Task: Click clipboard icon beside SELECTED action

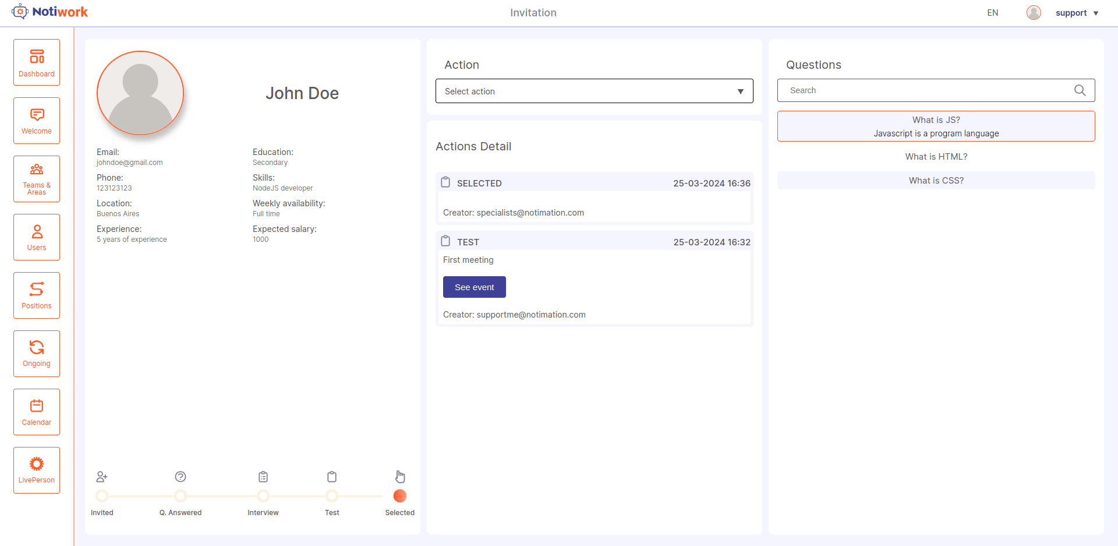Action: click(445, 182)
